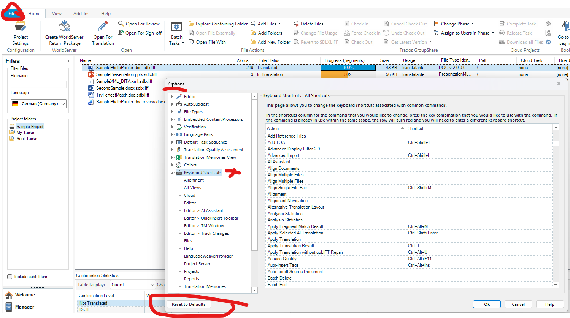Click the Colors palette icon in Options tree
The image size is (570, 318).
click(179, 165)
